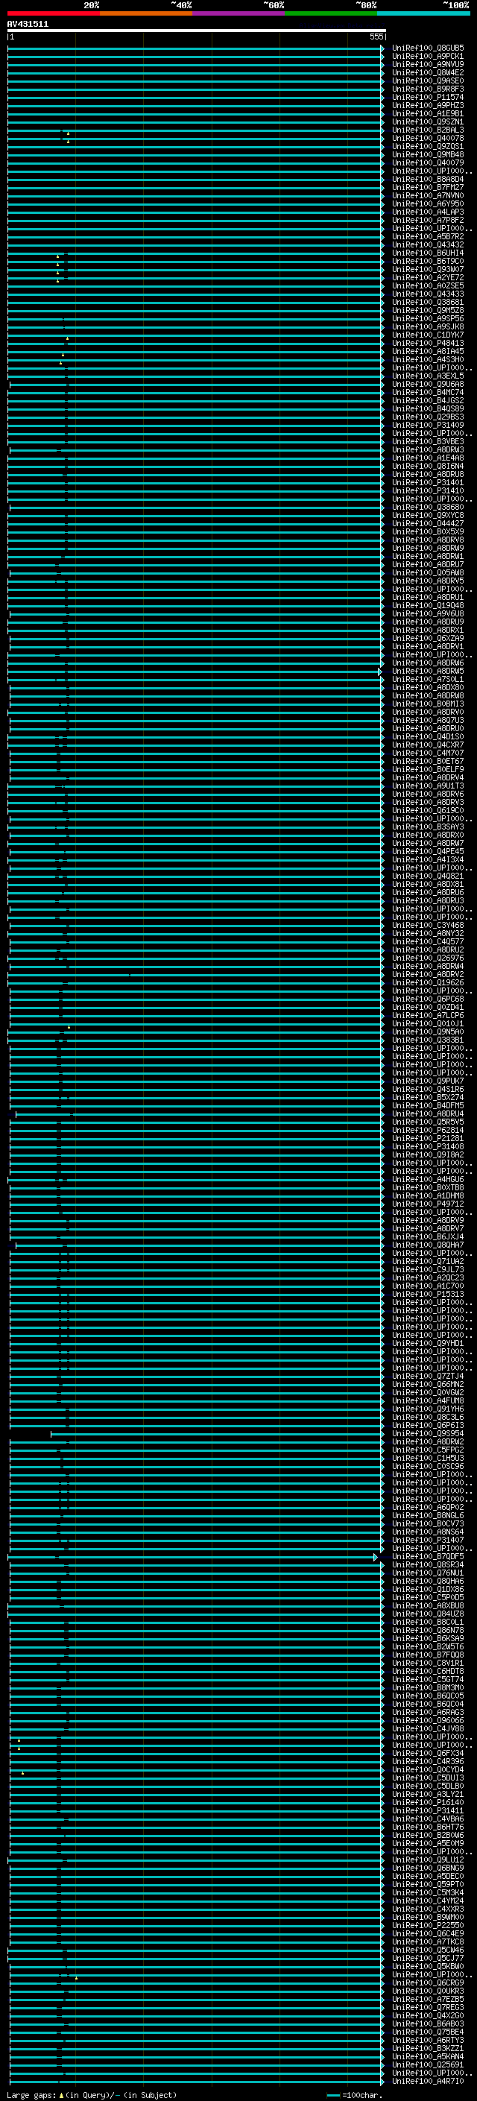Select the UniRef100_Q4S1R6 label
Screen dimensions: 477x2101
point(428,1090)
